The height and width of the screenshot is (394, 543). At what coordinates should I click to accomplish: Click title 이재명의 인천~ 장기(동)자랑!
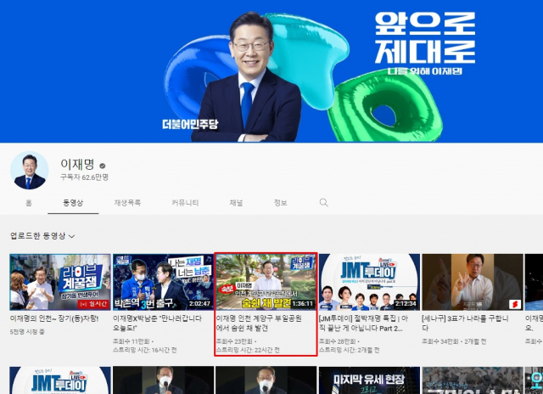pos(54,318)
